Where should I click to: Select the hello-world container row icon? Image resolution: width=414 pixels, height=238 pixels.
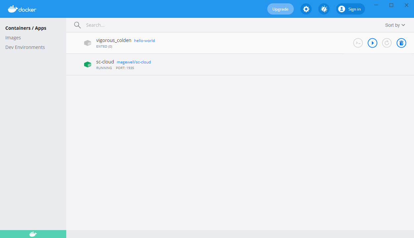(x=87, y=43)
